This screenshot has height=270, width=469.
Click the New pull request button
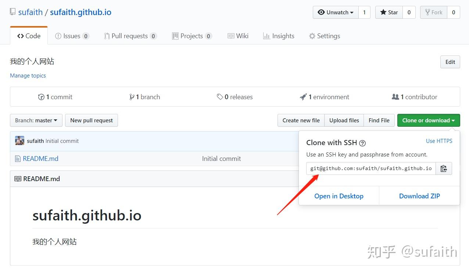(92, 120)
